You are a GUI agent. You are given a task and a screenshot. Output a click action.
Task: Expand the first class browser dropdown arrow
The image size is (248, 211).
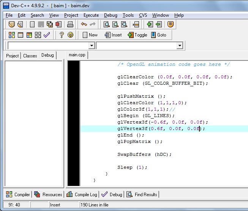[92, 46]
